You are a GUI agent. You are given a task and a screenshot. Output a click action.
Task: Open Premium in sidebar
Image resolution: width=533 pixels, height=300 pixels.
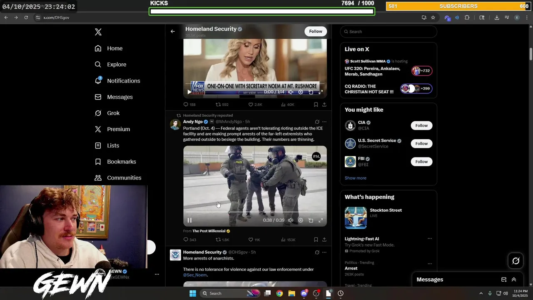(x=113, y=129)
